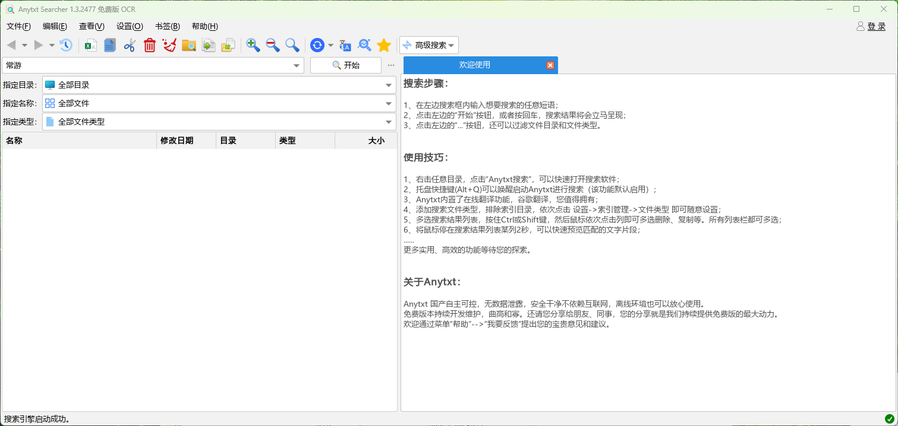Open the search history clock icon
The height and width of the screenshot is (426, 898).
[65, 45]
